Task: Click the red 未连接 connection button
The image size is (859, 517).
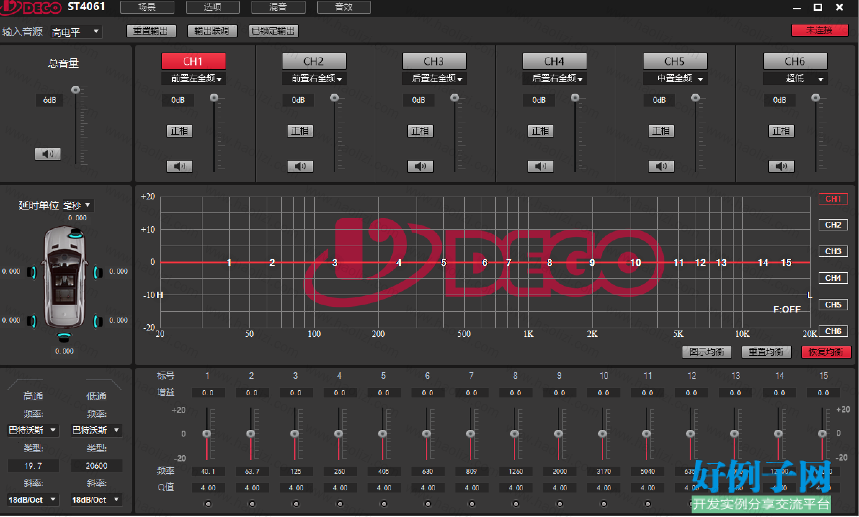Action: click(820, 30)
